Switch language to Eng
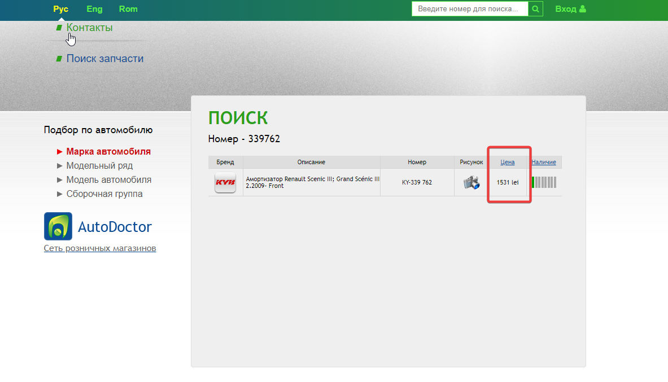This screenshot has width=668, height=382. [x=94, y=9]
